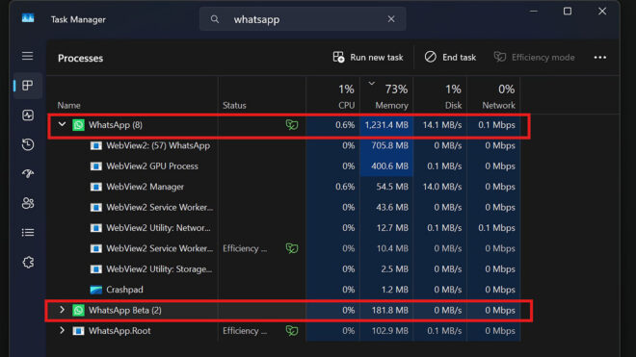
Task: Select WebView2 Manager process row
Action: [x=284, y=187]
